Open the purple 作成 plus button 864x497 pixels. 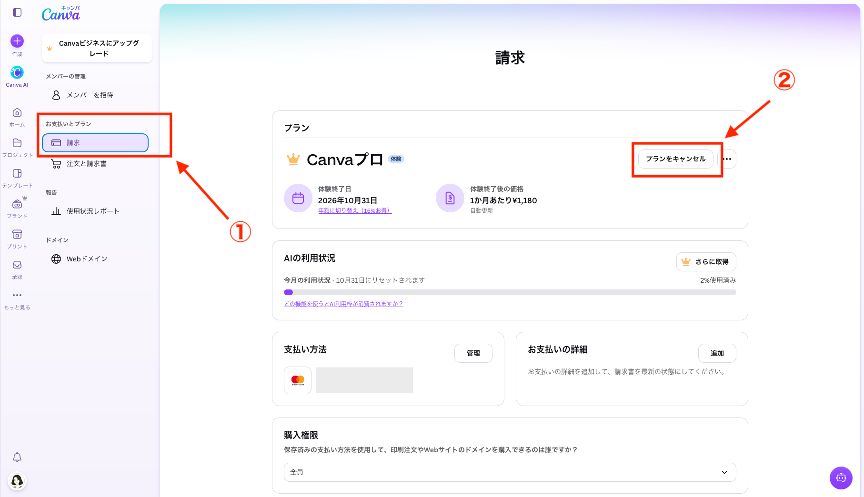coord(17,41)
